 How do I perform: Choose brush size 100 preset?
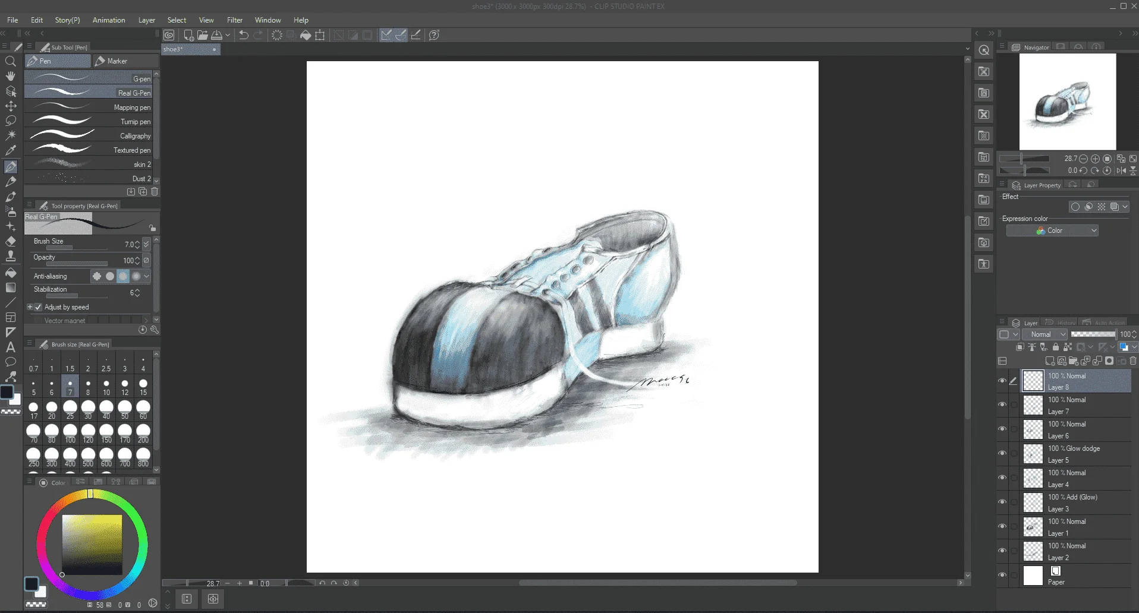70,434
